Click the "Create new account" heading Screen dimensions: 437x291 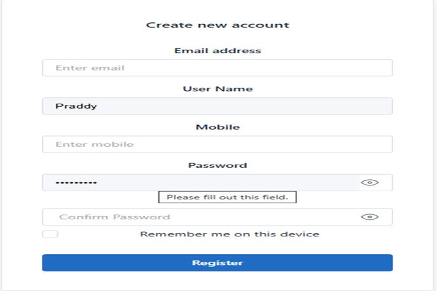coord(218,25)
